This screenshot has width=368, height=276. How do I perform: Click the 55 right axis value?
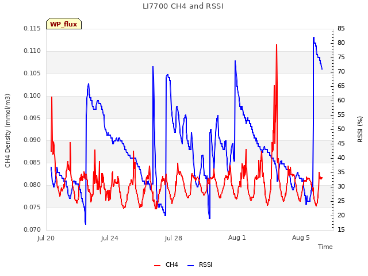click(x=341, y=114)
